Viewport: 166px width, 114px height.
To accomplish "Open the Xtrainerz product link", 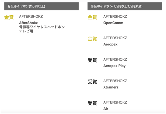I will point(111,87).
